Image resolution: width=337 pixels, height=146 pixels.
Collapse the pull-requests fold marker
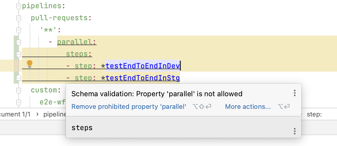point(18,18)
